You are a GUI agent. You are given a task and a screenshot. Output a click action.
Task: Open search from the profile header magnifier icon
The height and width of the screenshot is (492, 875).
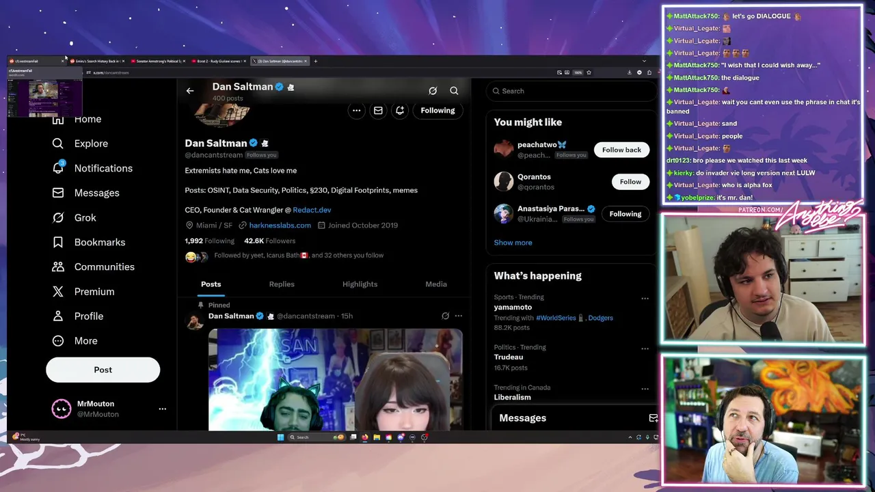[454, 90]
